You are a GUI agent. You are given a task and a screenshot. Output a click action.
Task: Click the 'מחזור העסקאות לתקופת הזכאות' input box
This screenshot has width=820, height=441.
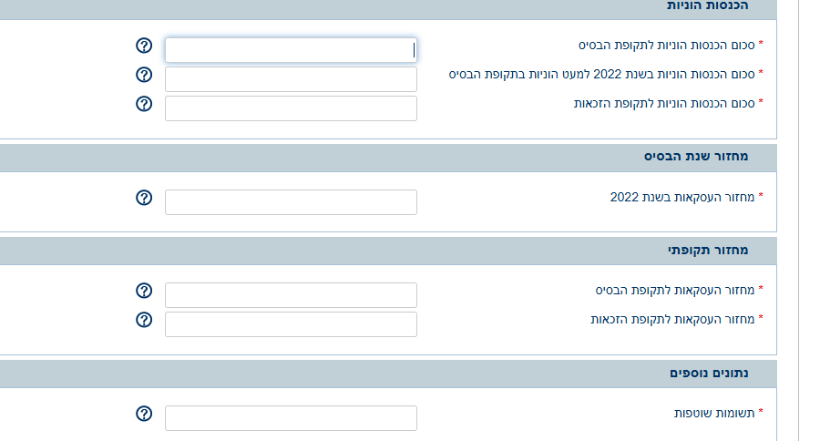291,324
